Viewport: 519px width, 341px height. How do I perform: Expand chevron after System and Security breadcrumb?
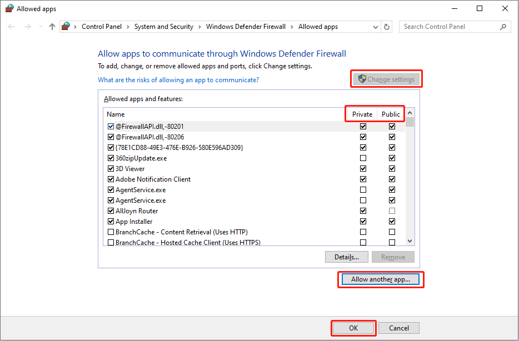[x=199, y=27]
